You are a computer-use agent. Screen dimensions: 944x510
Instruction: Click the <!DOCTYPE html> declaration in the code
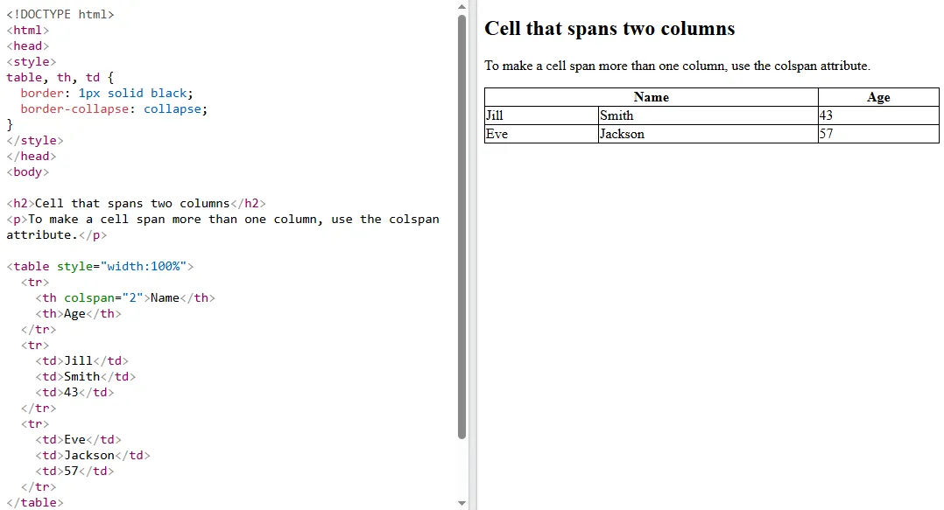point(60,14)
